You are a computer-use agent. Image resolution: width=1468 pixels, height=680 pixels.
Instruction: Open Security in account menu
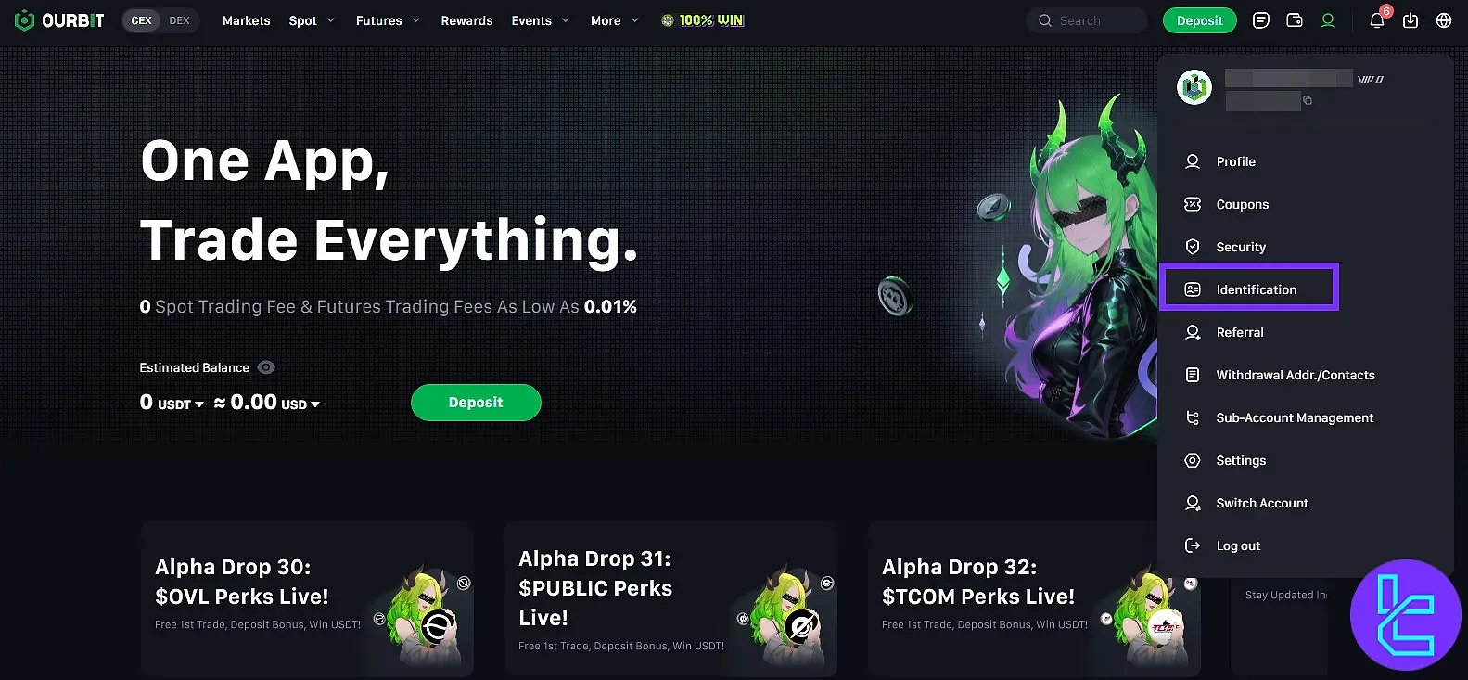pos(1241,247)
